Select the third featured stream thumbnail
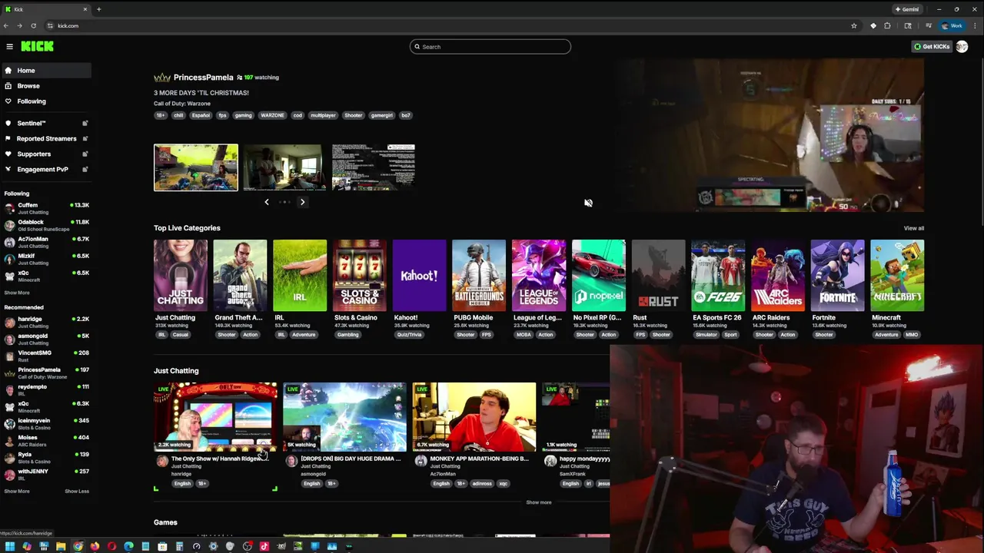Image resolution: width=984 pixels, height=553 pixels. click(374, 167)
